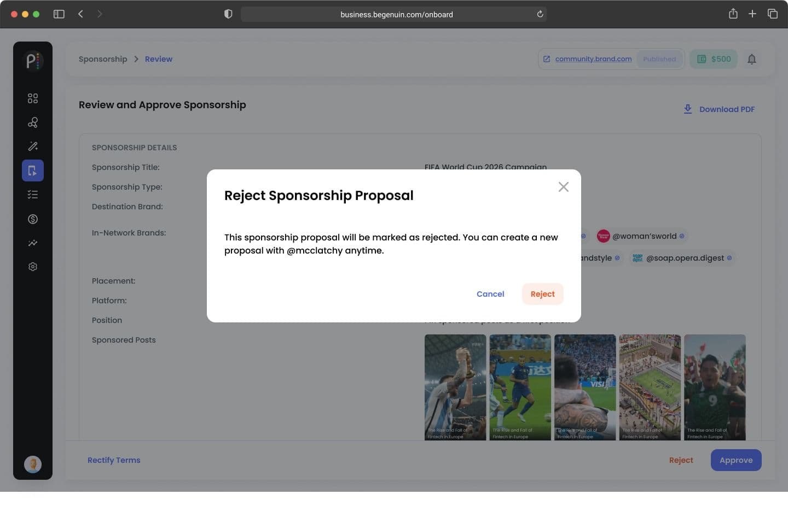Open the network nodes icon in sidebar

pyautogui.click(x=33, y=122)
